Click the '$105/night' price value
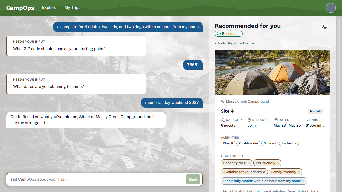This screenshot has height=192, width=342. [x=315, y=125]
